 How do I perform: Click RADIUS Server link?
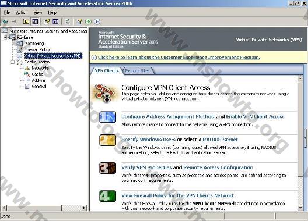tap(220, 140)
